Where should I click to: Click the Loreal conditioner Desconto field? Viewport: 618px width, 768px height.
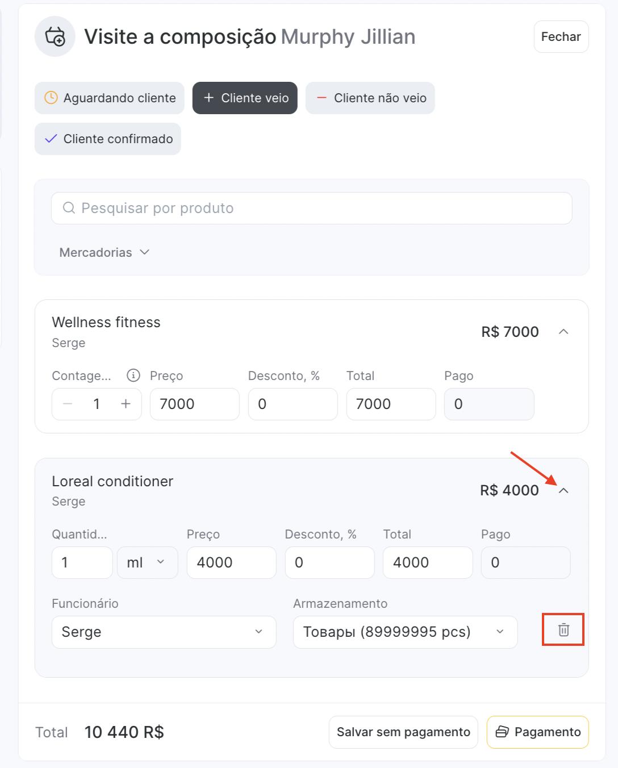pos(330,562)
